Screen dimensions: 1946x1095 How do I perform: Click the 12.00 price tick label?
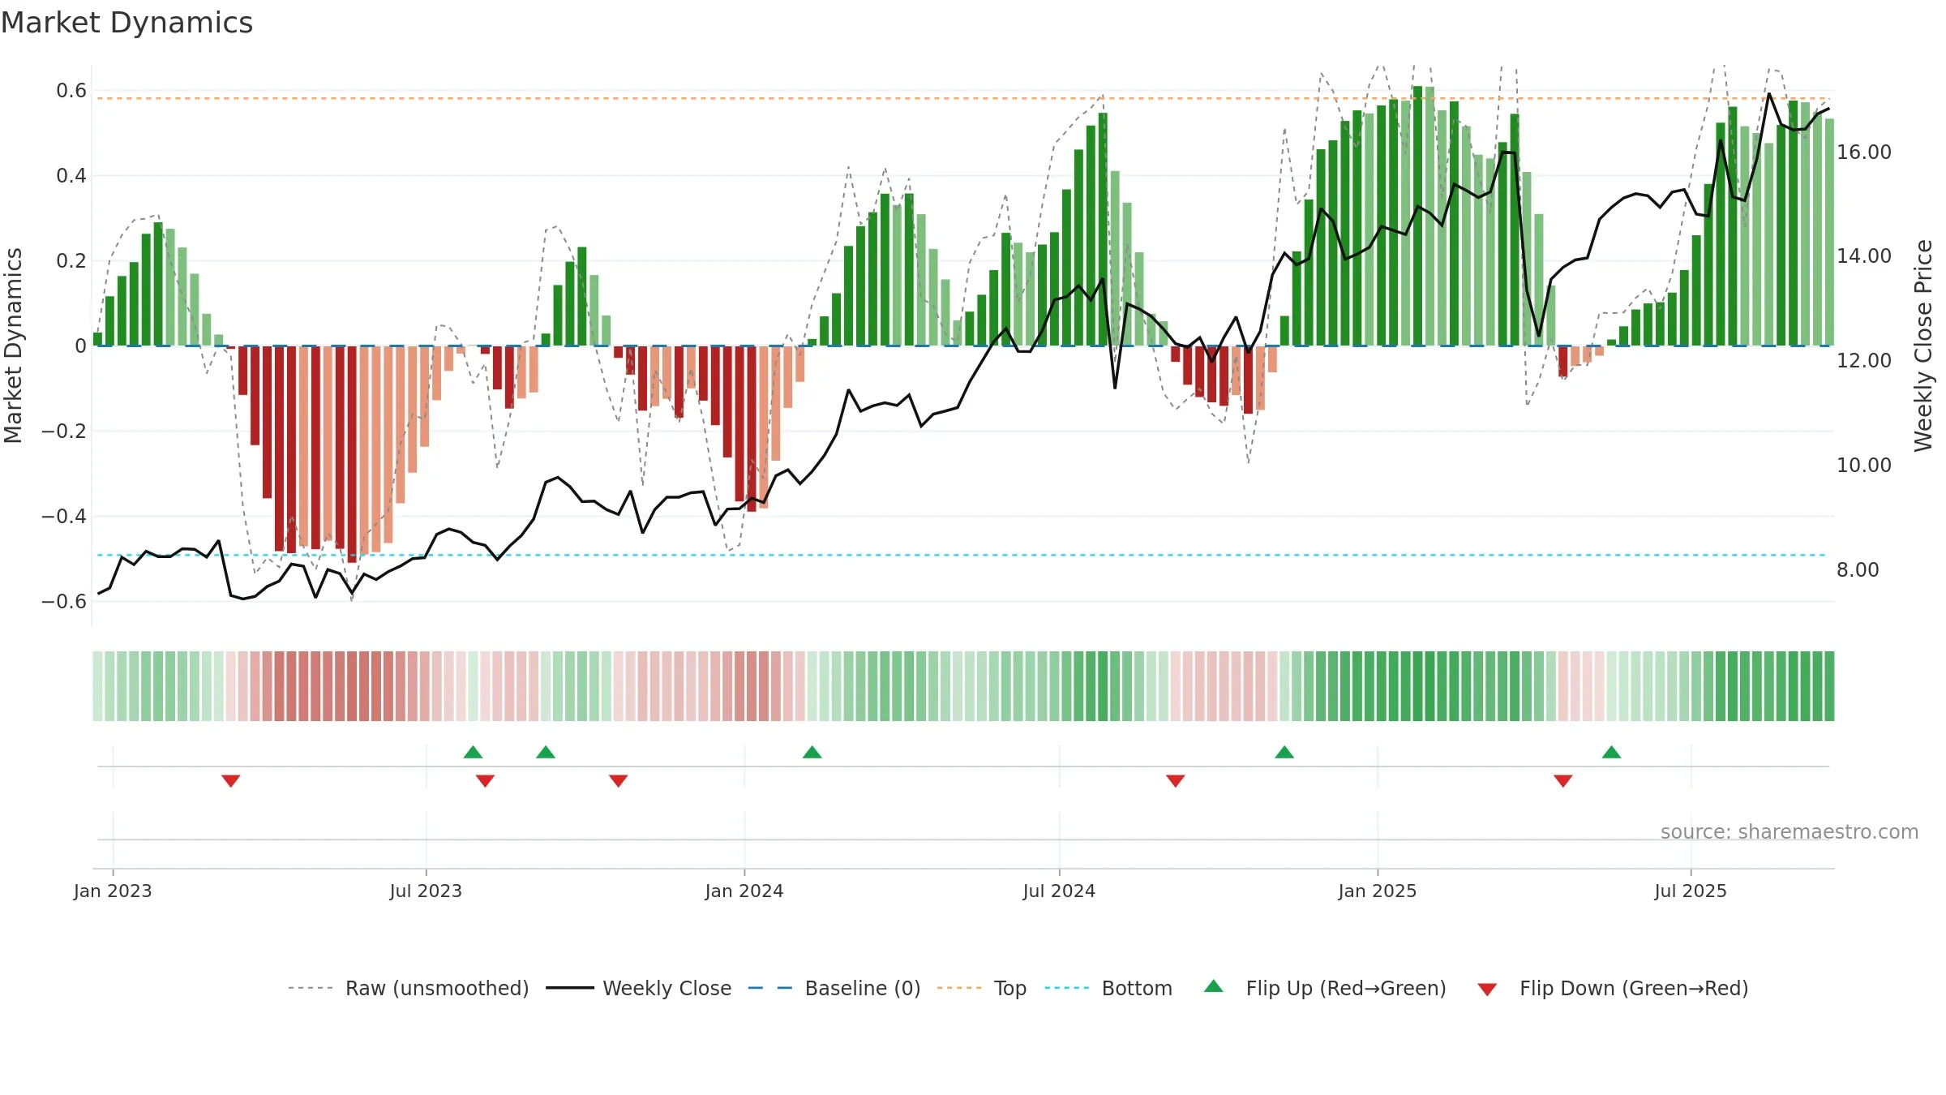click(1864, 360)
